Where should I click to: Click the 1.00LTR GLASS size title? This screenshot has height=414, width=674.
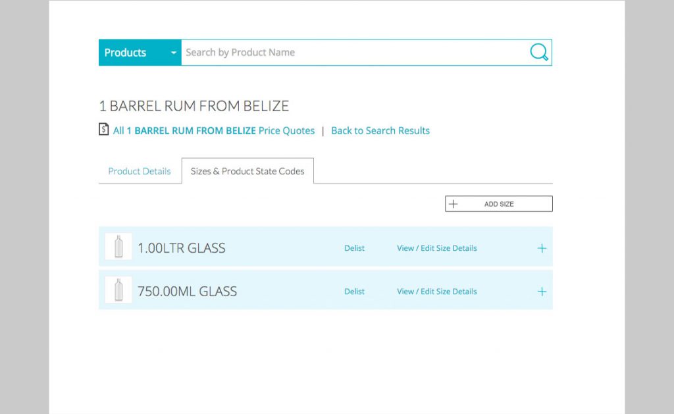(182, 248)
